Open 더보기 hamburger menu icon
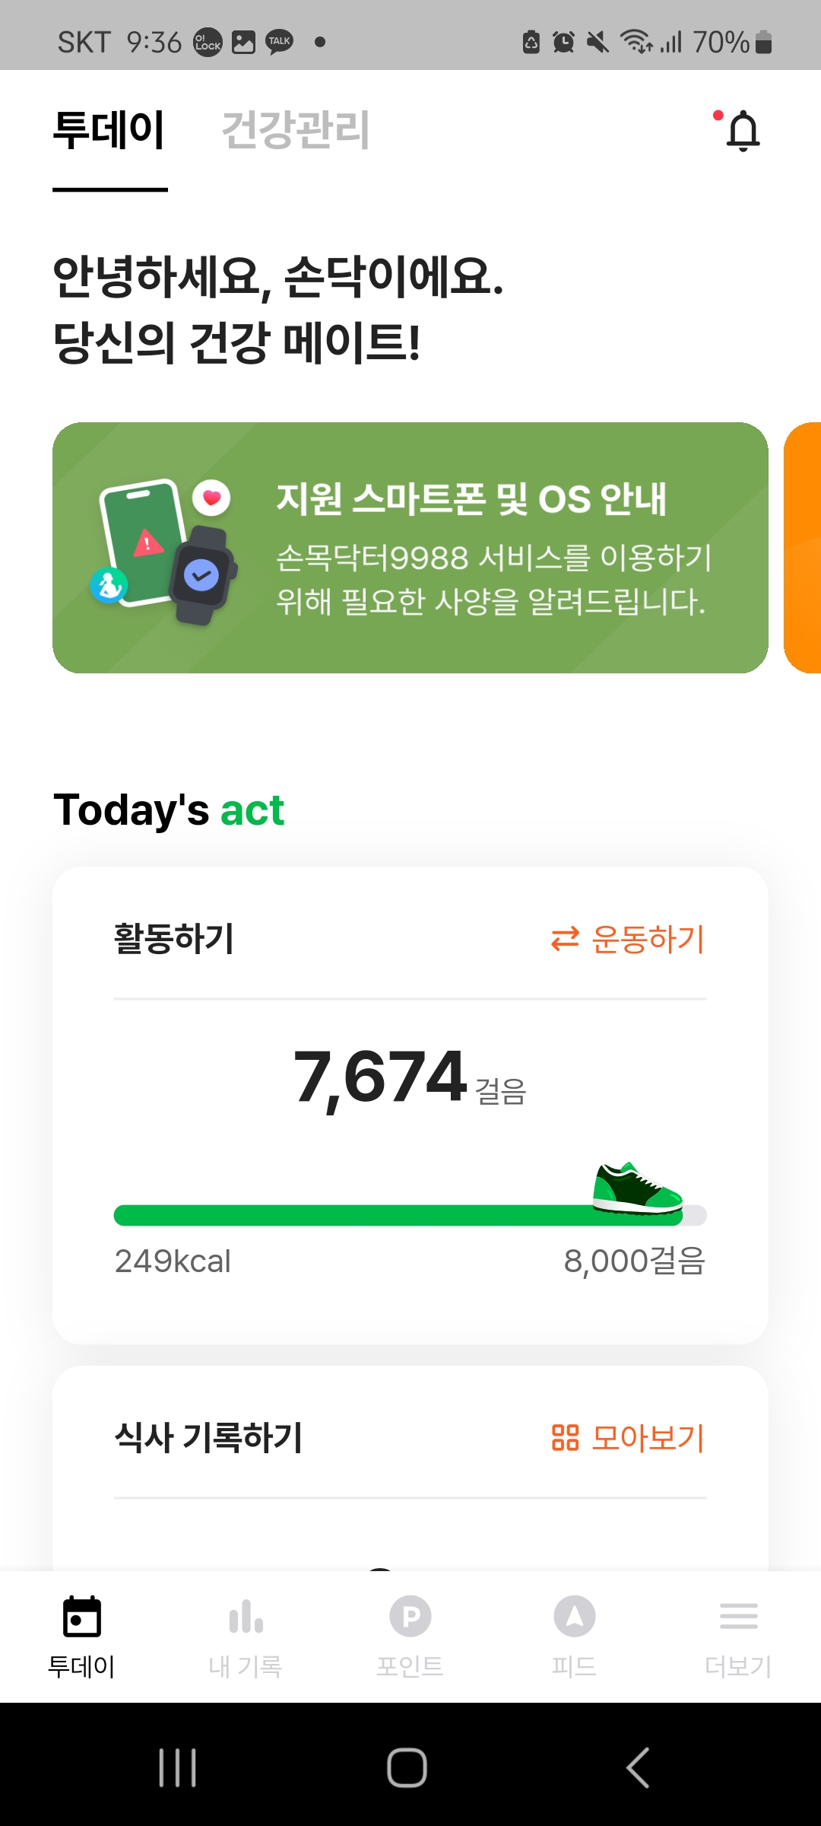The width and height of the screenshot is (821, 1826). [738, 1616]
